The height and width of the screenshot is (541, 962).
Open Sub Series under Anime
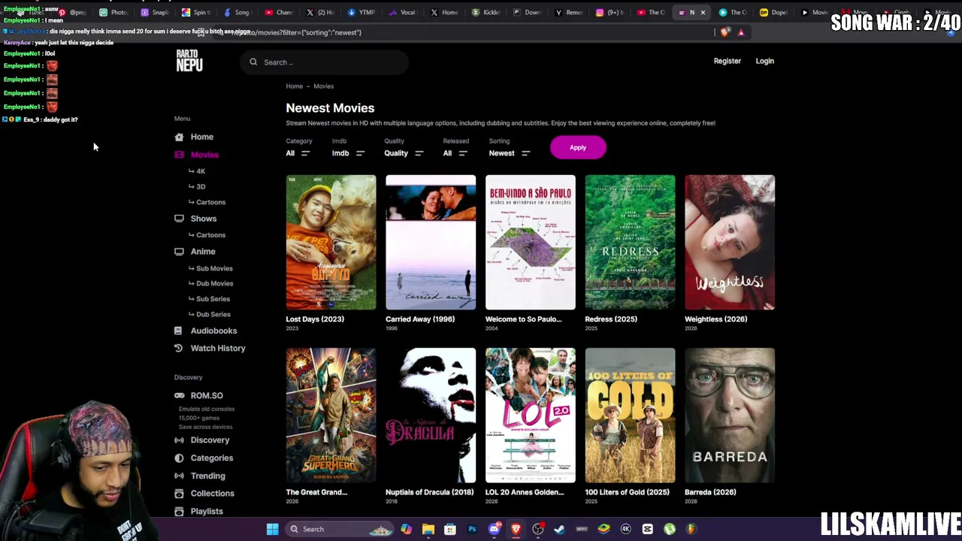[213, 299]
